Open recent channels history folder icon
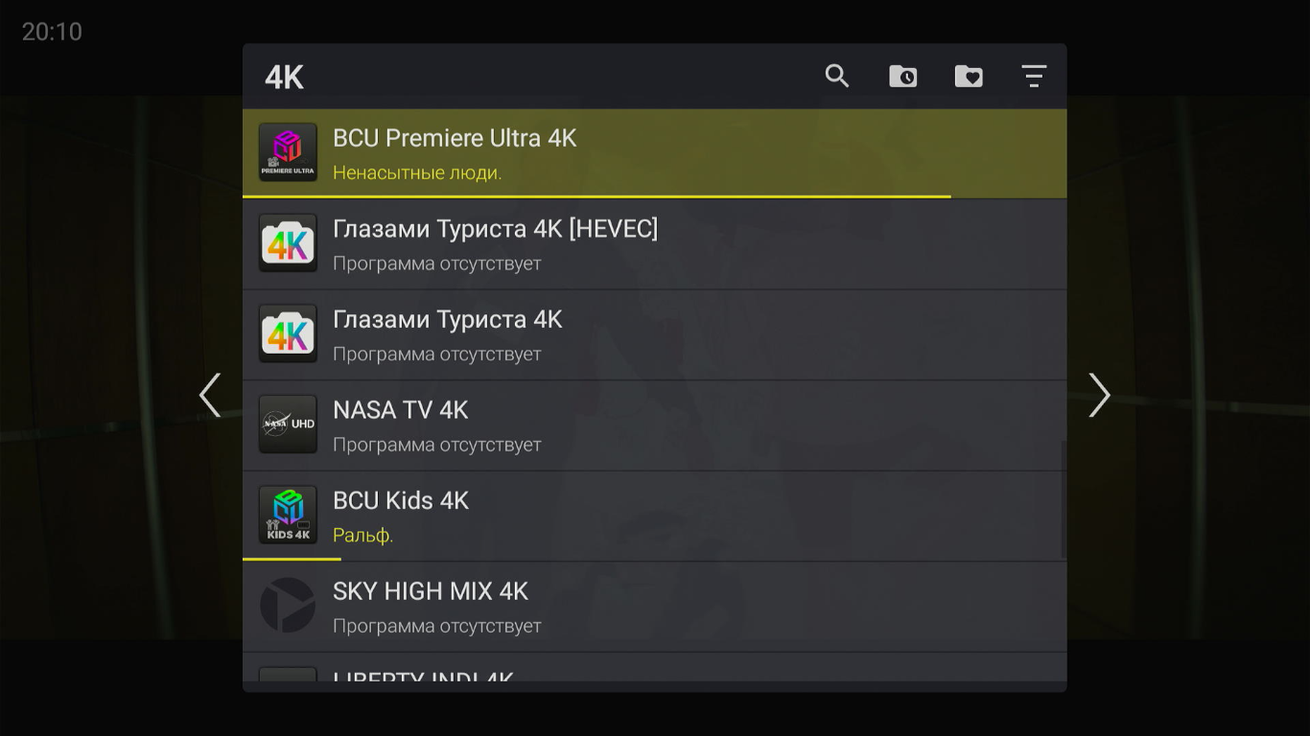 click(902, 77)
